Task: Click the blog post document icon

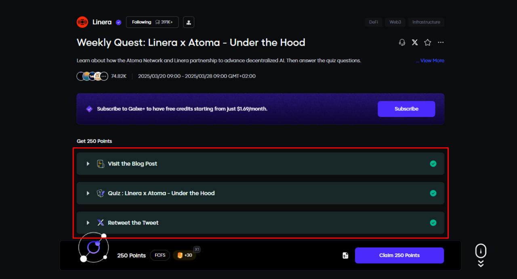Action: [x=101, y=164]
